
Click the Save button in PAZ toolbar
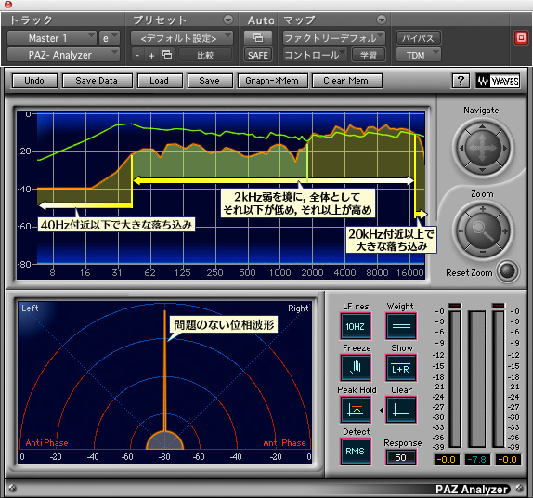(210, 81)
